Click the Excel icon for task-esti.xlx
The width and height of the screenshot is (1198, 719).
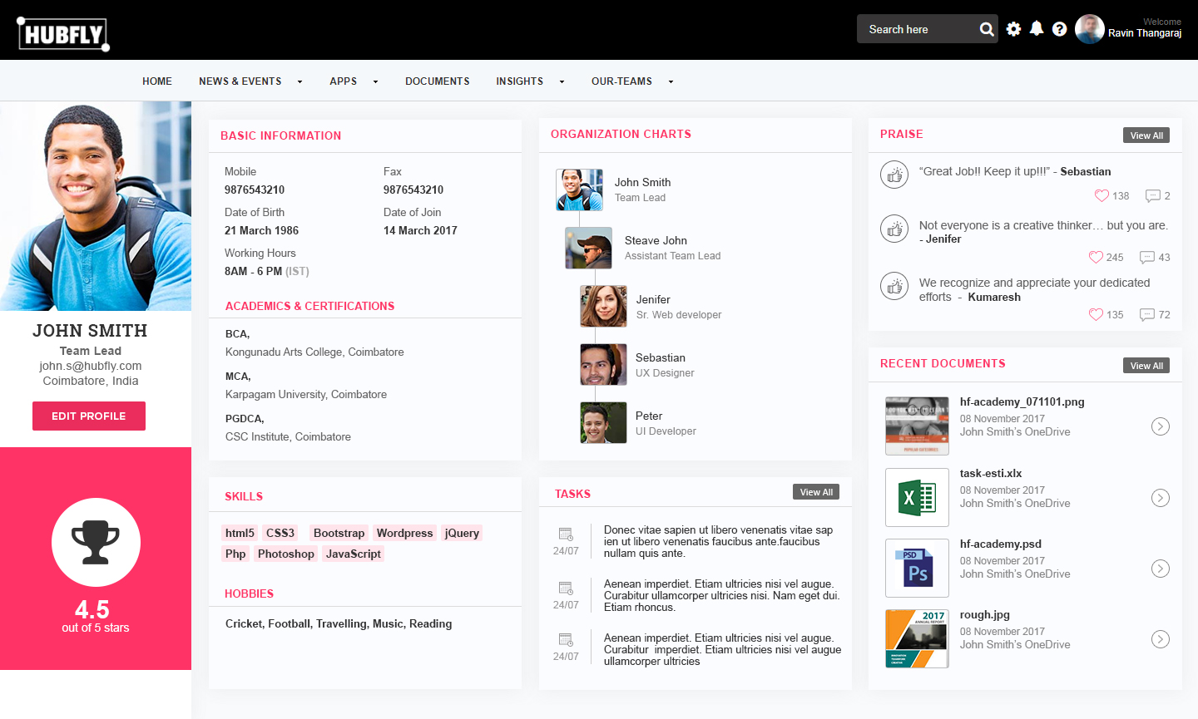[917, 497]
